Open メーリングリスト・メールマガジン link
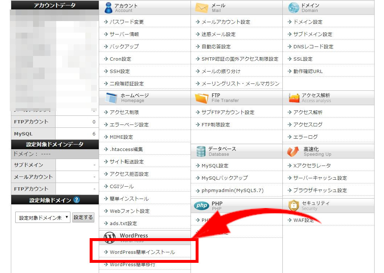The width and height of the screenshot is (384, 273). [x=240, y=83]
